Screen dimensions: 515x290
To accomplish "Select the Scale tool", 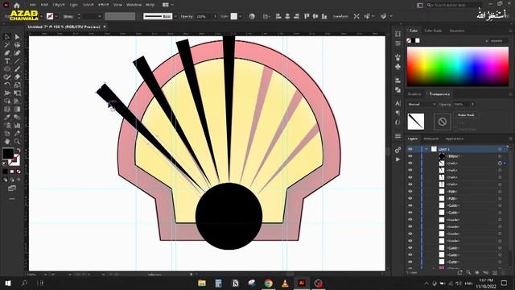I will pyautogui.click(x=17, y=85).
